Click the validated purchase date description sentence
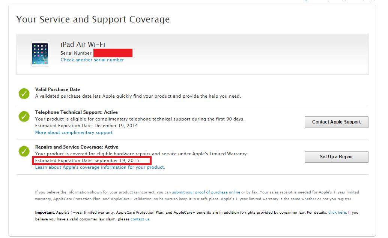The height and width of the screenshot is (238, 388). 138,96
